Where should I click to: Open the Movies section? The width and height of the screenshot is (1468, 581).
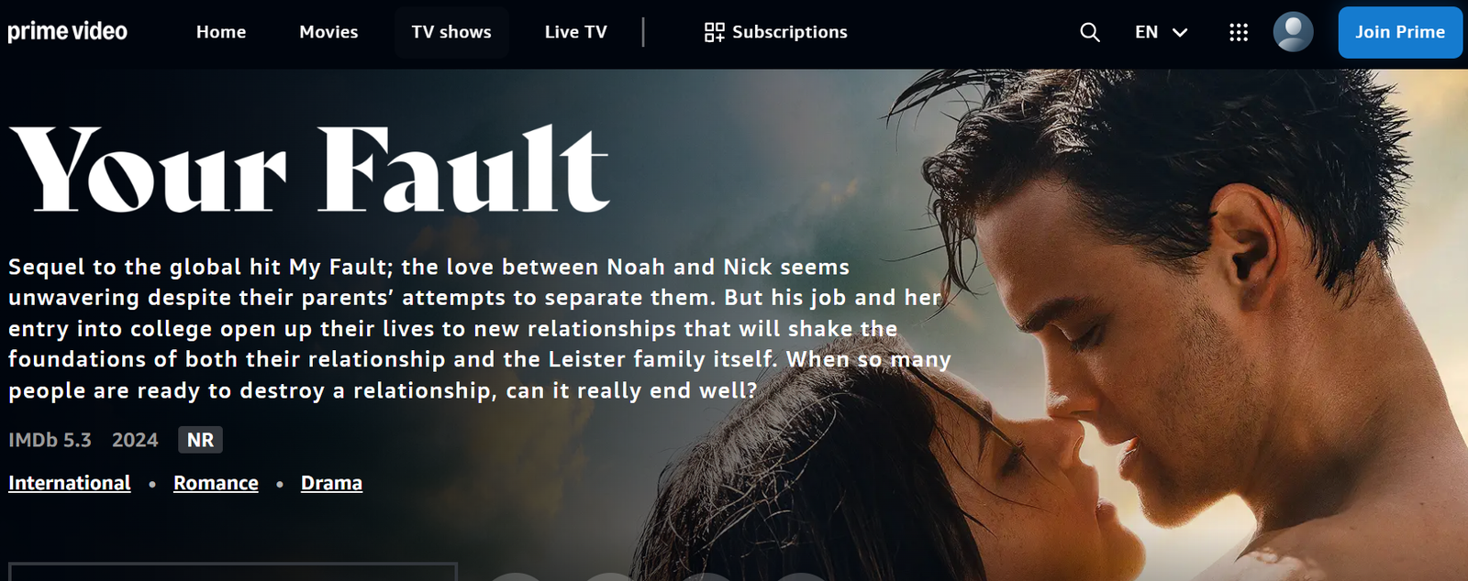(328, 32)
